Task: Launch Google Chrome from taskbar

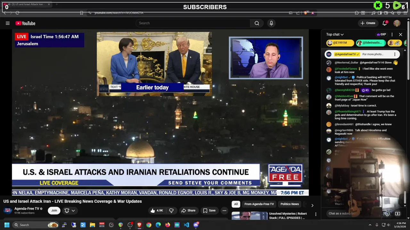Action: (149, 225)
